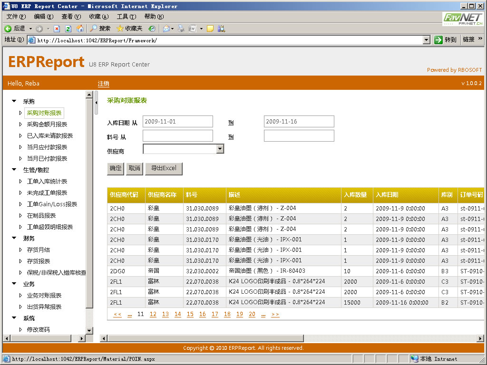Open the 工具 menu
487x365 pixels.
point(127,17)
